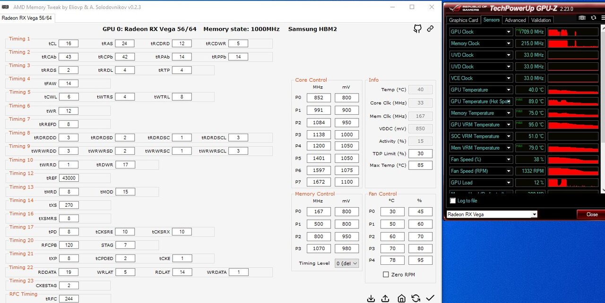Click the Samsung HBM2 label
Viewport: 605px width, 303px height.
tap(312, 29)
